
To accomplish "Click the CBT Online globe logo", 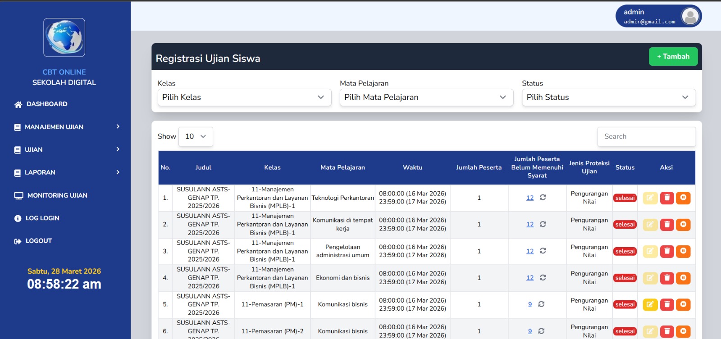I will tap(64, 37).
